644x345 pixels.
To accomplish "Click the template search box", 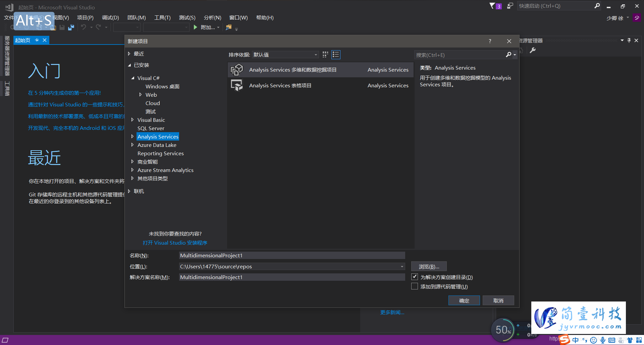I will pos(460,55).
